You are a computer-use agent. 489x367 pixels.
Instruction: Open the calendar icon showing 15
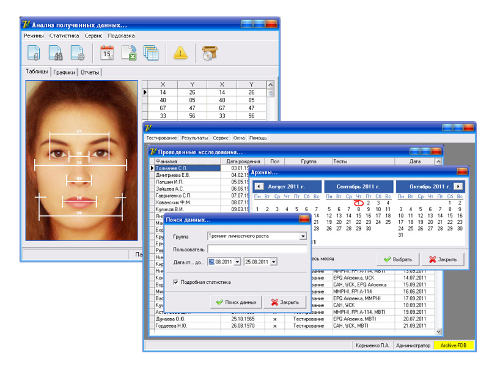click(x=107, y=53)
